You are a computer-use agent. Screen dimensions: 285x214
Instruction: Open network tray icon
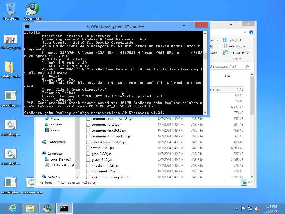250,209
